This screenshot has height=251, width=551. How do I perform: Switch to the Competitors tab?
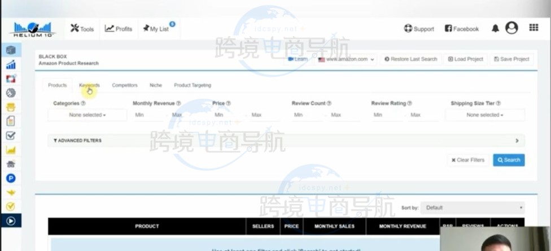[125, 85]
